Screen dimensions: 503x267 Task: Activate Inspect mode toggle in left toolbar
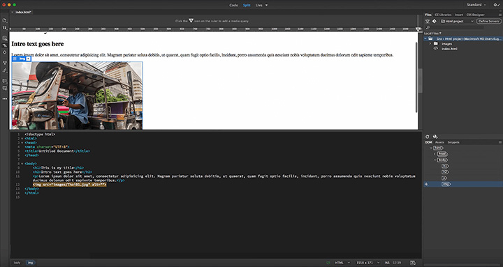[4, 45]
